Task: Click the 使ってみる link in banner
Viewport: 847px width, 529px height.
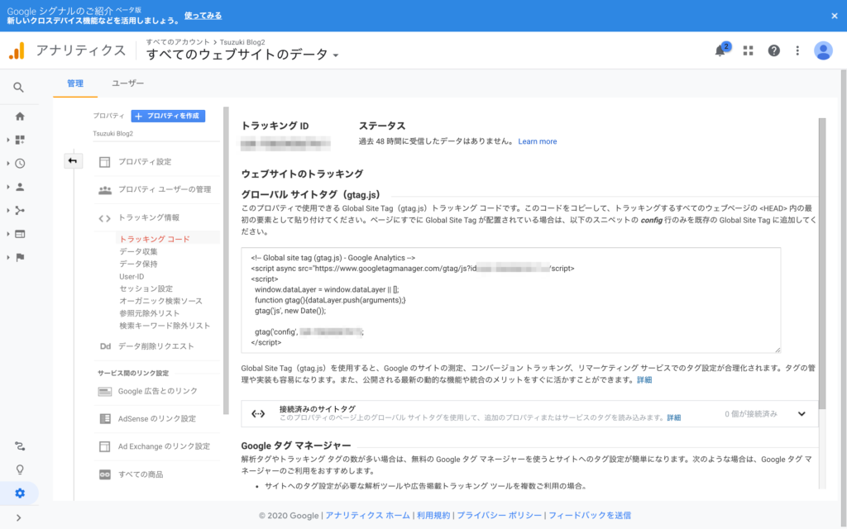Action: 203,16
